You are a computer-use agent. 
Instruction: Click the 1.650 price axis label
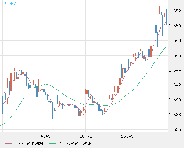tap(175, 26)
